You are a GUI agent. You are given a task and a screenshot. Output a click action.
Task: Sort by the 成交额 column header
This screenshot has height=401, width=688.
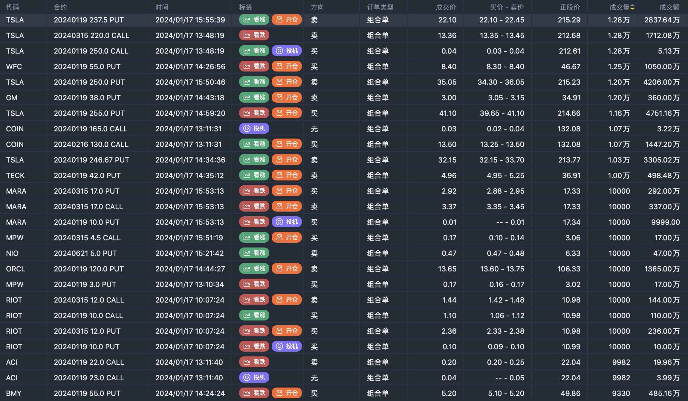[x=669, y=7]
